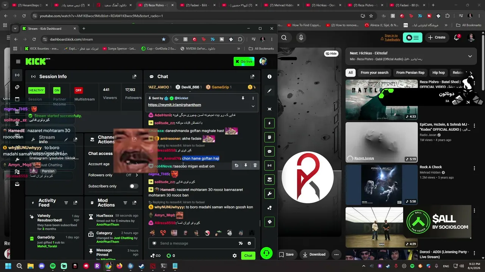The width and height of the screenshot is (485, 272).
Task: Open the stream-status icon in Kick left sidebar
Action: pyautogui.click(x=17, y=75)
